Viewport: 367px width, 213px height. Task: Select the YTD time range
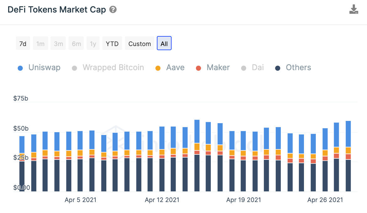[x=112, y=43]
